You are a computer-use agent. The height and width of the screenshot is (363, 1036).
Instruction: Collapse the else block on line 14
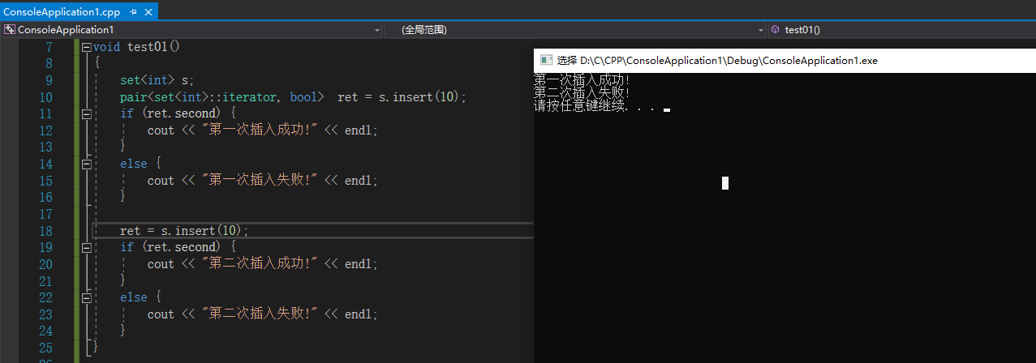(87, 164)
